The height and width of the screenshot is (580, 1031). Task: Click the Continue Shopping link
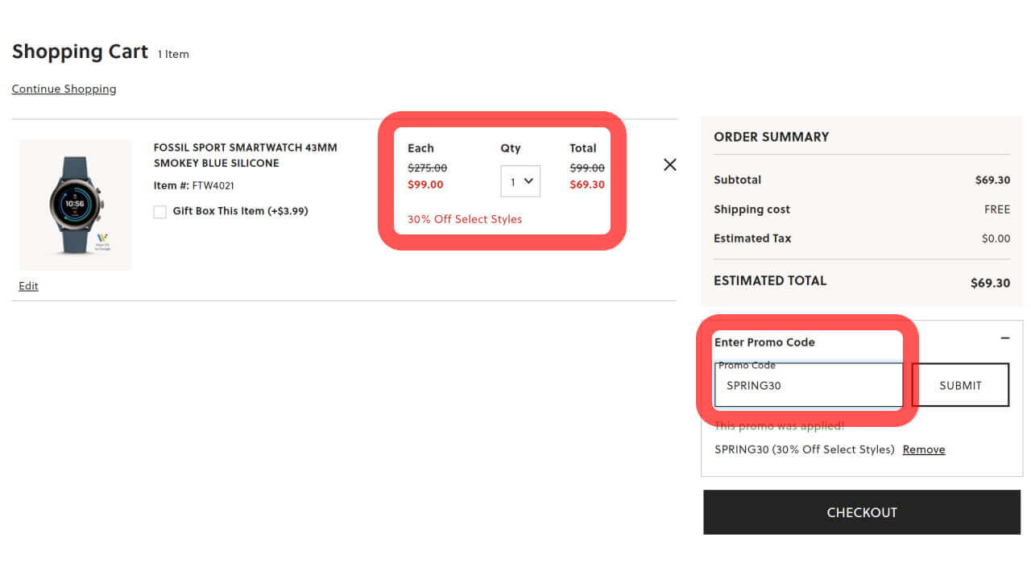pyautogui.click(x=64, y=89)
